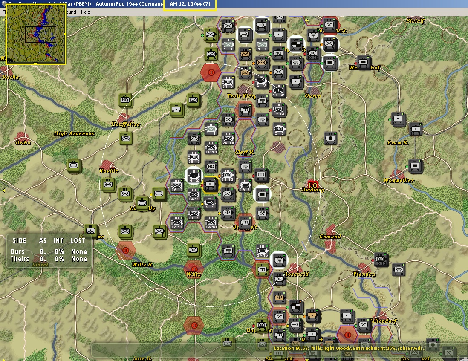The width and height of the screenshot is (468, 361).
Task: Select the XX HQ unit rated 3-6
Action: [211, 167]
